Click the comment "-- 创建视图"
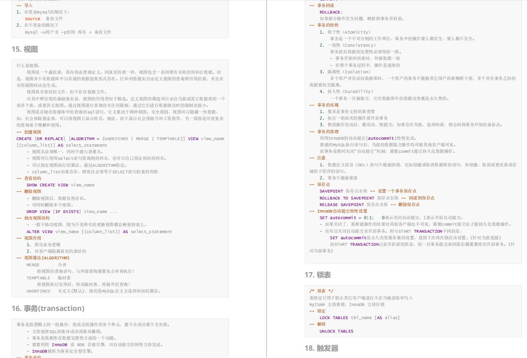This screenshot has height=358, width=527. pos(29,132)
